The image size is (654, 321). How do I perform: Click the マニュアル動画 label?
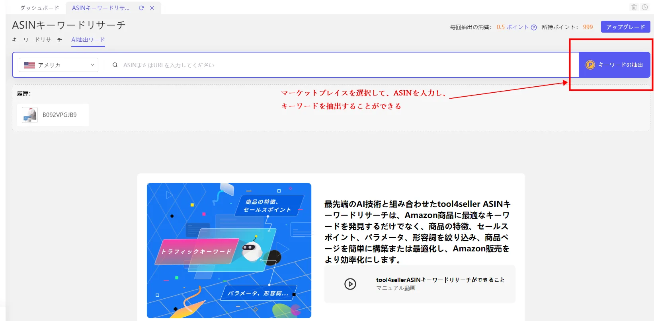point(396,288)
